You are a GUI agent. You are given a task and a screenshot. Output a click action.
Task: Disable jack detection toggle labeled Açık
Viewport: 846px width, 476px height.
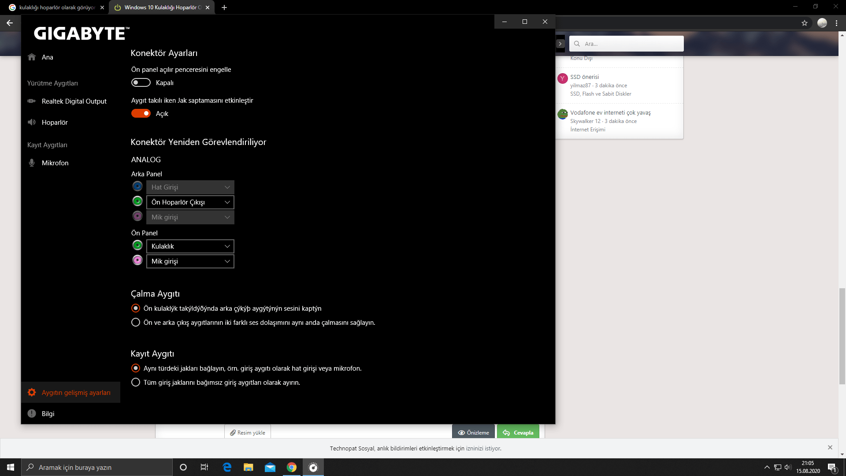pyautogui.click(x=141, y=114)
